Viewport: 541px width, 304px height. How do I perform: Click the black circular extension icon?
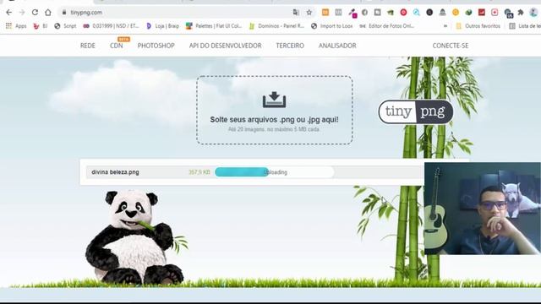429,13
